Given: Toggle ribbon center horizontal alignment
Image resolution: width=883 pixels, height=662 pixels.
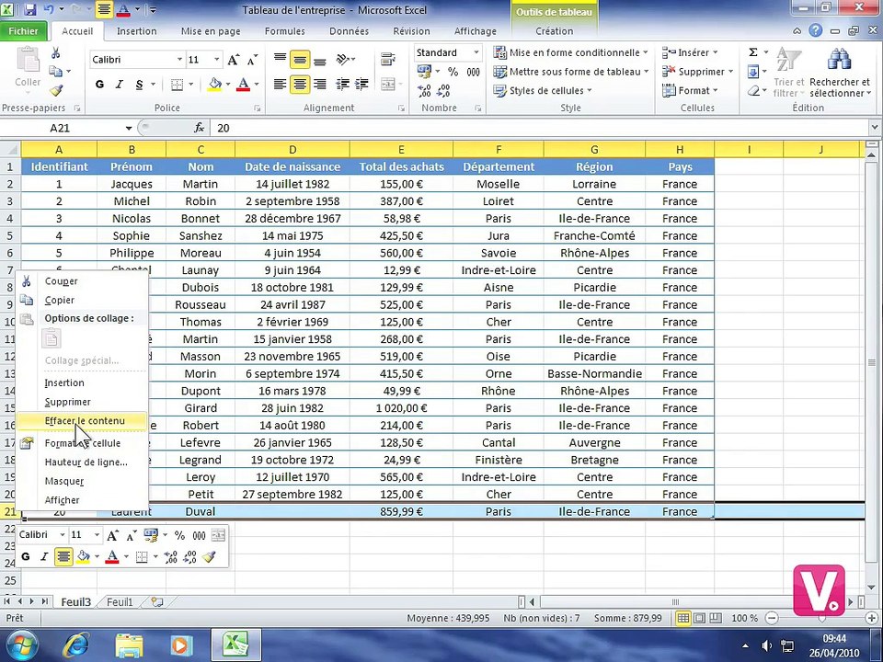Looking at the screenshot, I should coord(300,85).
